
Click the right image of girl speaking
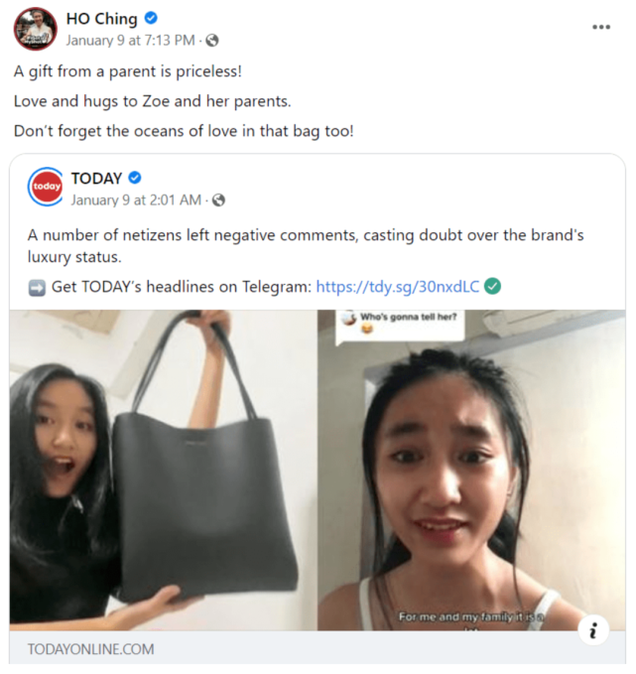click(471, 471)
